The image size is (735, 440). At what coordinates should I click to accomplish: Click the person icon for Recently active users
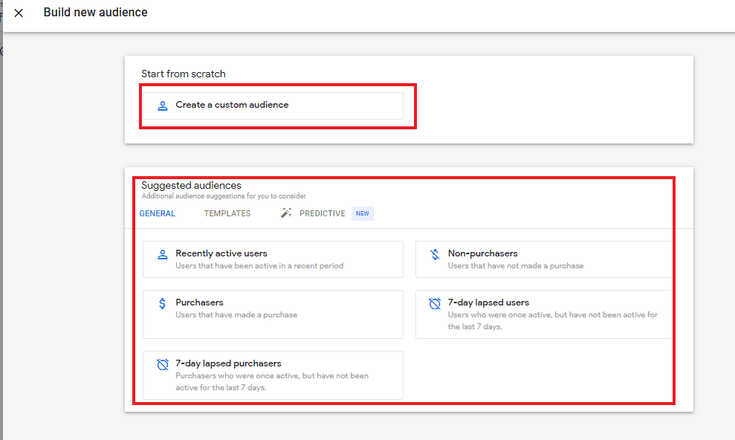[x=163, y=254]
